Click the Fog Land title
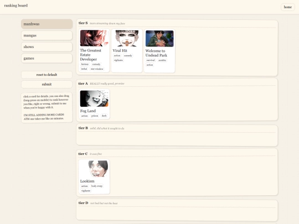Viewport: 299px width, 224px height. [88, 111]
